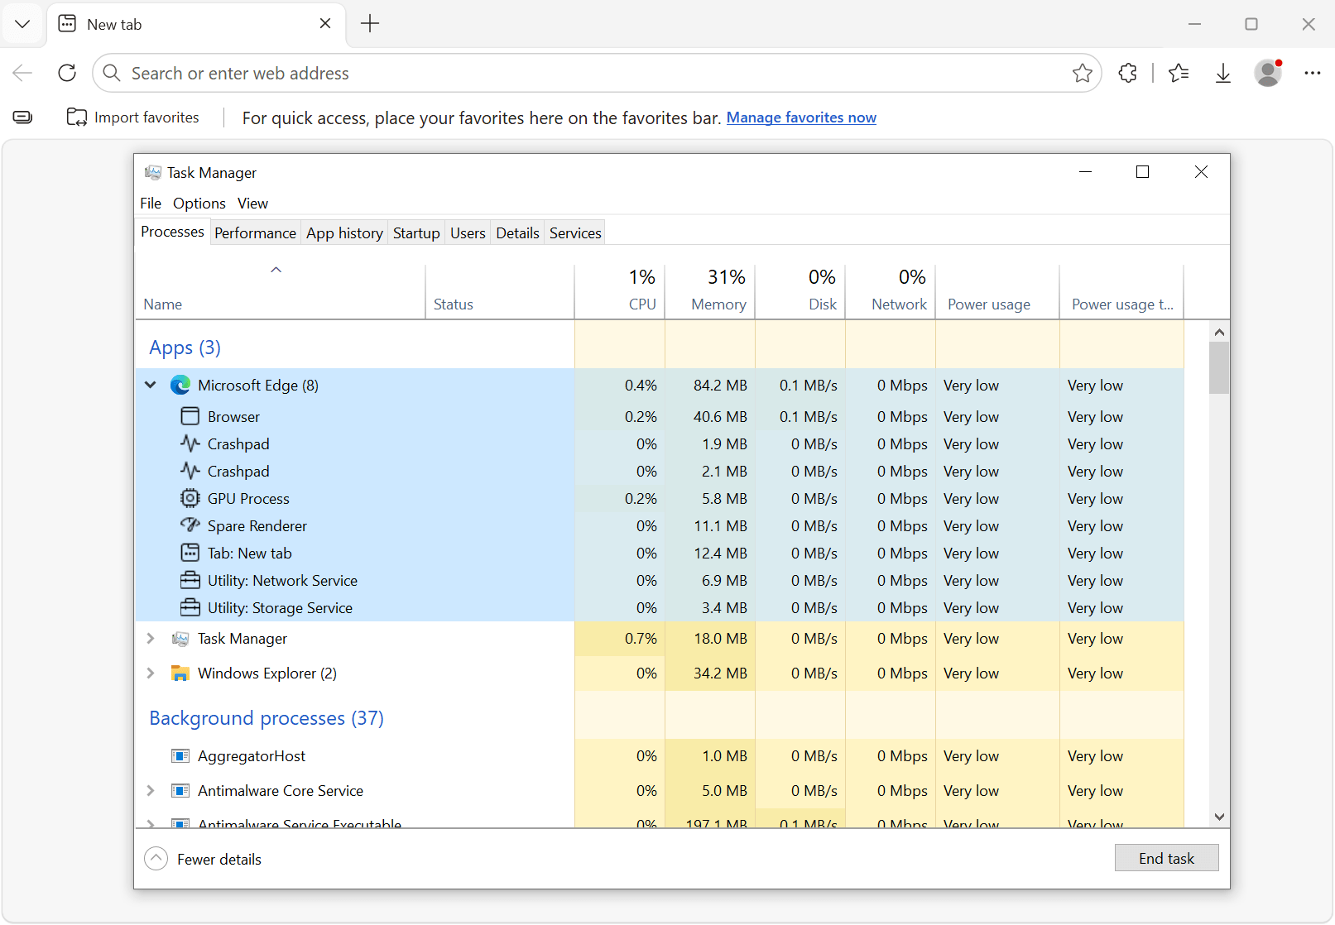Close the New tab browser tab
This screenshot has width=1335, height=925.
[325, 24]
